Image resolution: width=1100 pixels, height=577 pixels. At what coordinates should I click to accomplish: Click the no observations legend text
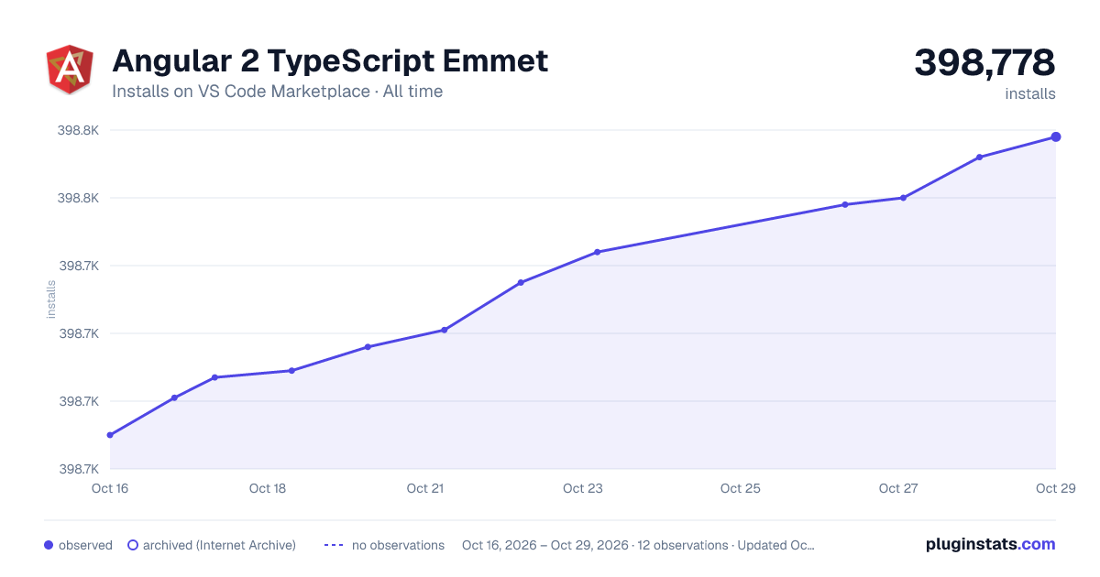coord(398,545)
